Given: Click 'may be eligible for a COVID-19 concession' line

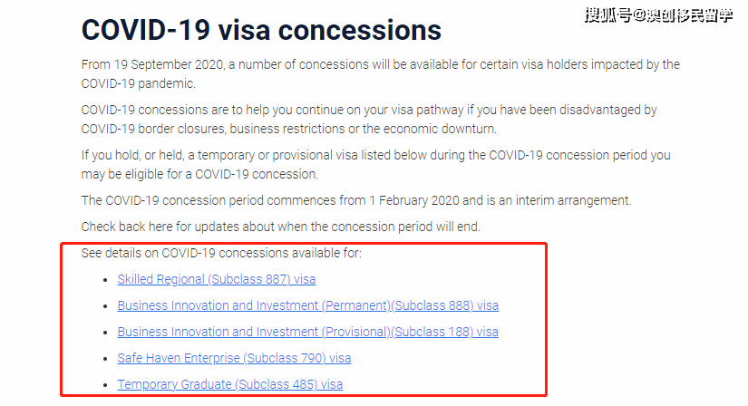Looking at the screenshot, I should pyautogui.click(x=199, y=174).
